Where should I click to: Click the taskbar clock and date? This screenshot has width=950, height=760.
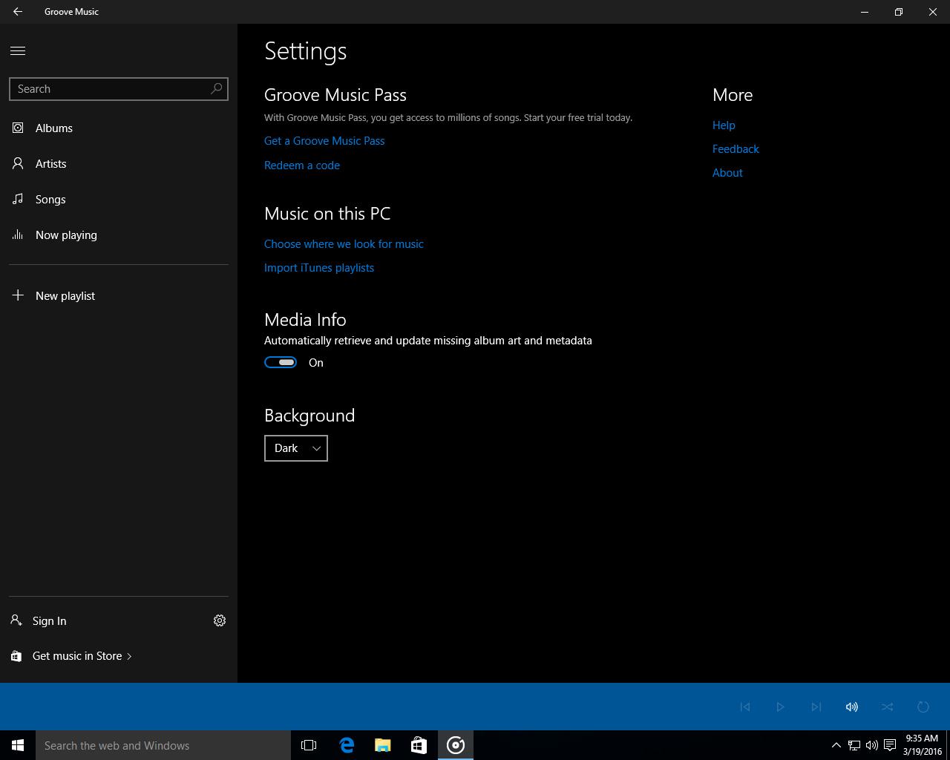(x=922, y=745)
